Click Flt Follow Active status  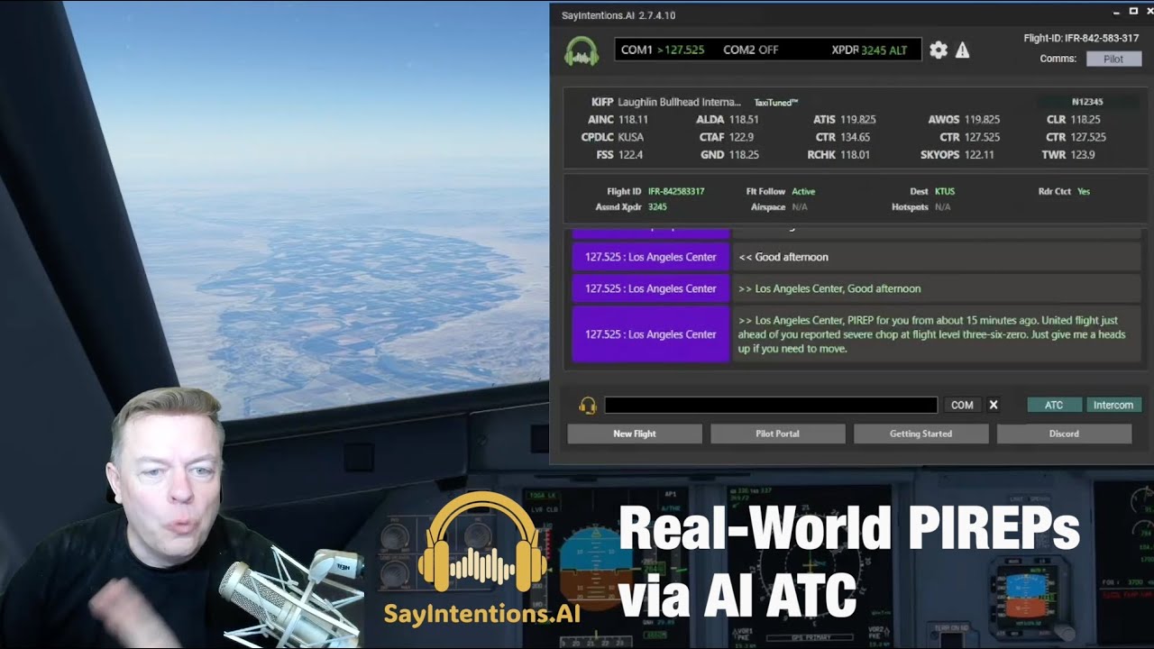(x=803, y=191)
